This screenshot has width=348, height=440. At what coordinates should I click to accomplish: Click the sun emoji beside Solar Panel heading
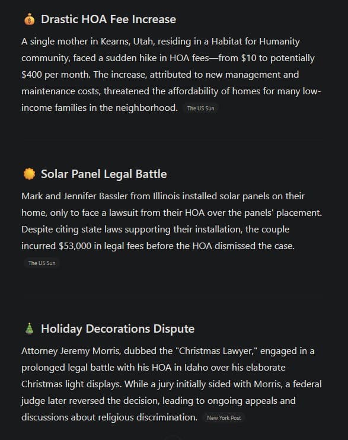coord(29,174)
